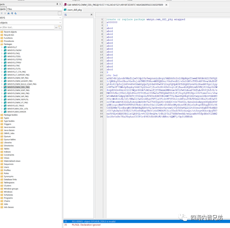Click the sort icon in the code contents pane
Image resolution: width=230 pixels, height=228 pixels.
pos(66,15)
